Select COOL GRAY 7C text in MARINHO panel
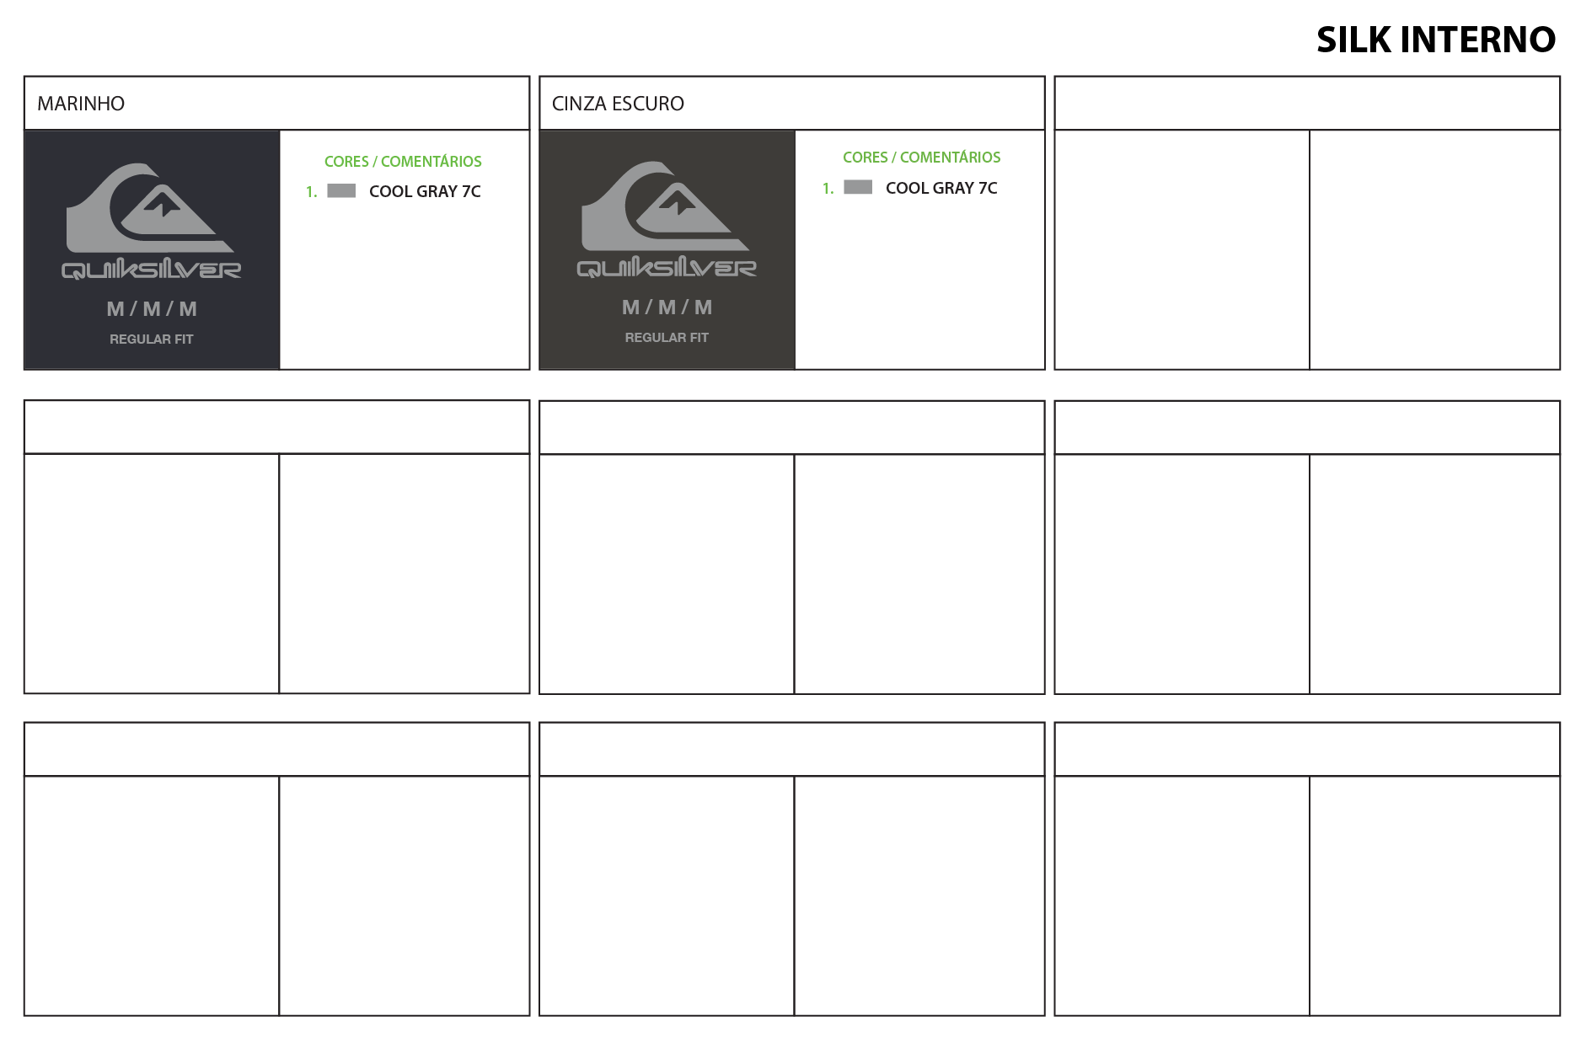 tap(425, 191)
